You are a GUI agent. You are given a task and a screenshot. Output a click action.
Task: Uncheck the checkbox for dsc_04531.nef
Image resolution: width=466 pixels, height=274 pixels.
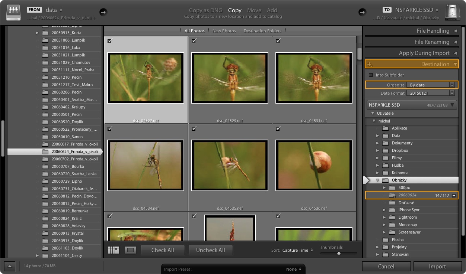[x=278, y=41]
